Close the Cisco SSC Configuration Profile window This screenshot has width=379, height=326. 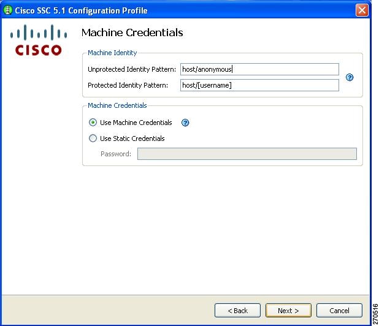pyautogui.click(x=362, y=10)
